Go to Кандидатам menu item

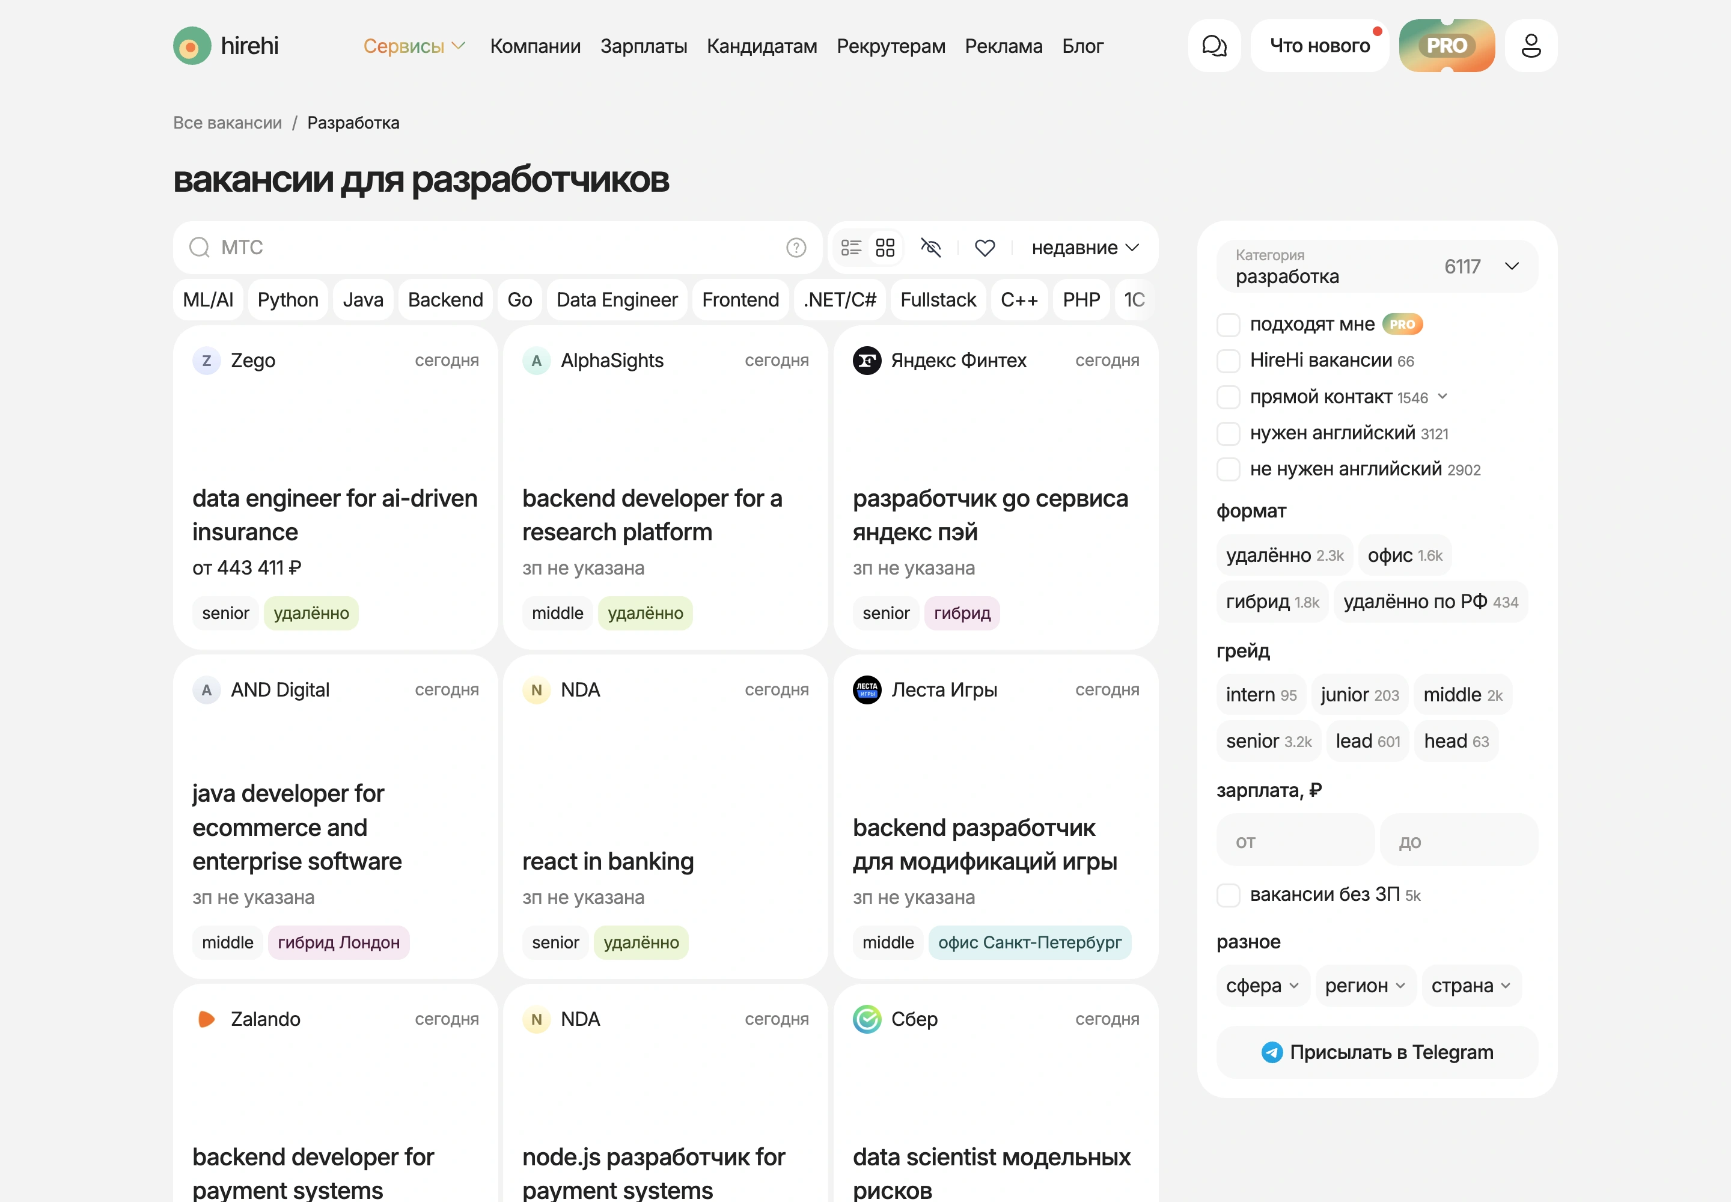[x=762, y=46]
